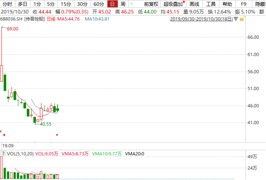266x180 pixels.
Task: Open the 前复权 adjustment dropdown
Action: (151, 4)
